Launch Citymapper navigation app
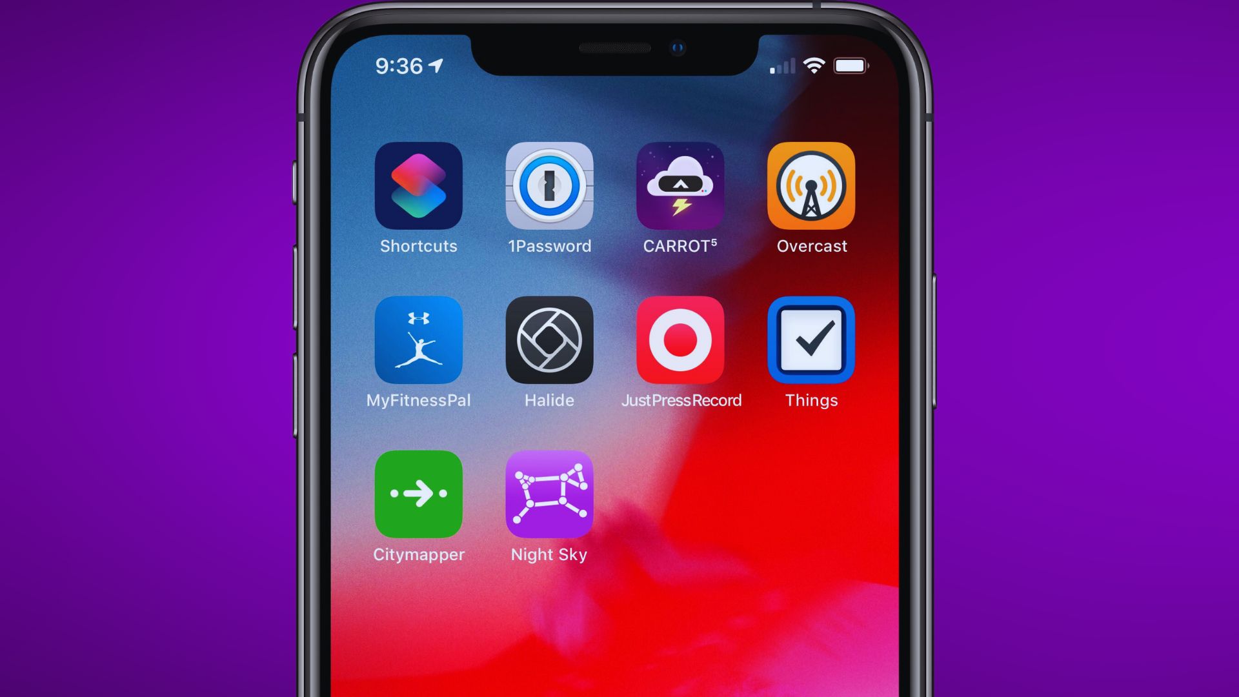 click(x=419, y=494)
